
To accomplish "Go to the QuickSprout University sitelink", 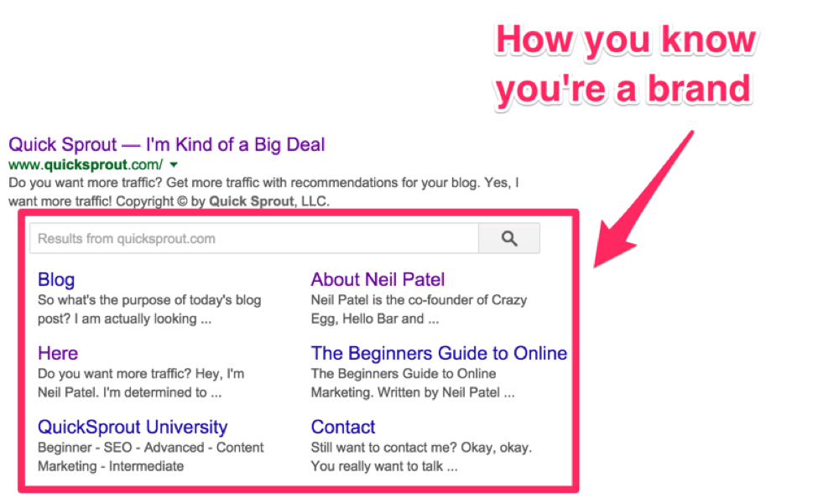I will click(x=133, y=428).
